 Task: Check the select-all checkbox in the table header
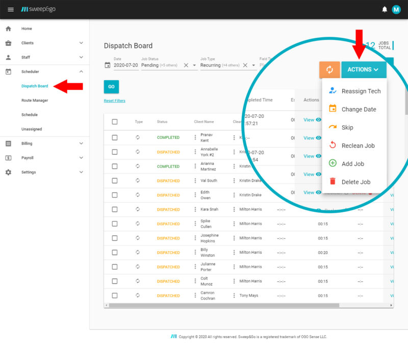tap(114, 121)
